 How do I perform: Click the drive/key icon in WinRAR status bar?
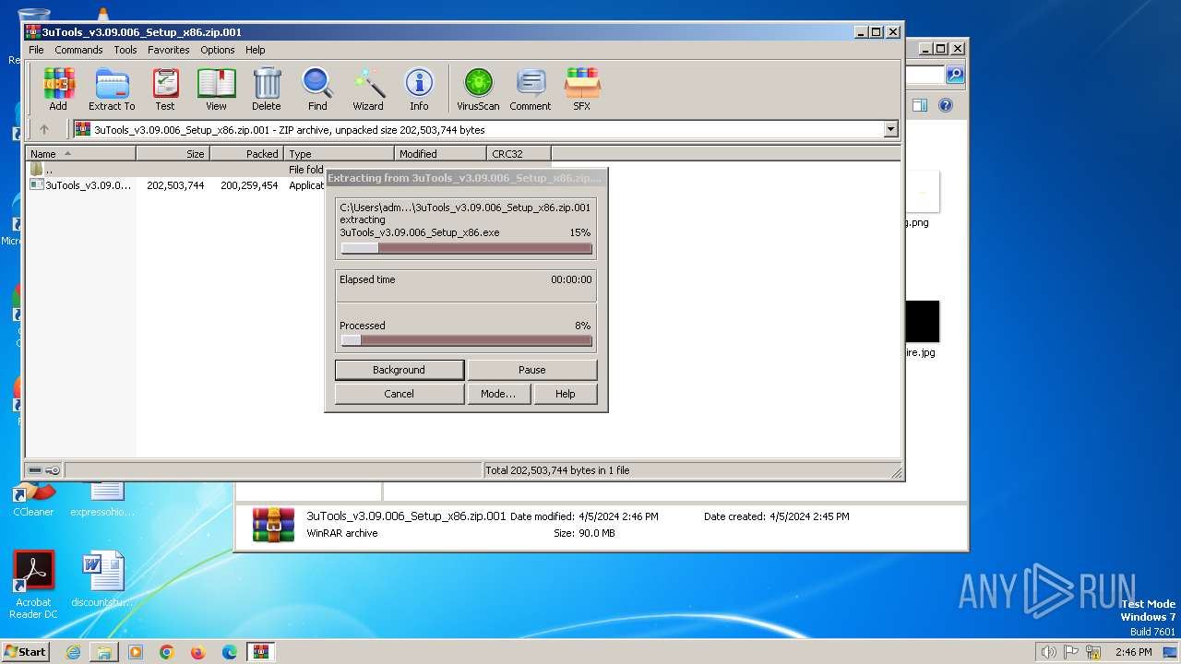coord(44,470)
